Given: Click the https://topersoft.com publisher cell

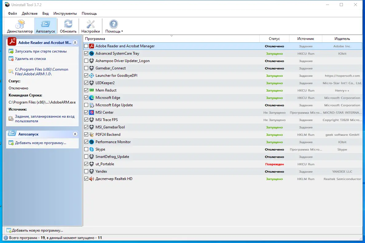Looking at the screenshot, I should pyautogui.click(x=342, y=76).
